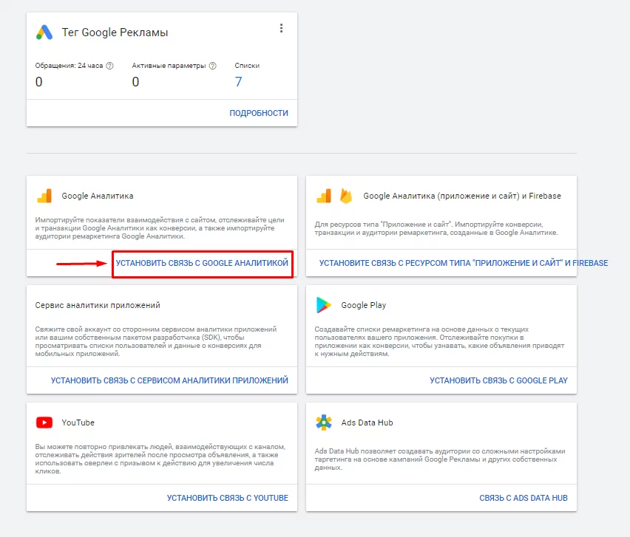Click help icon next to Обращения: 24 часа
The image size is (630, 537).
click(109, 66)
